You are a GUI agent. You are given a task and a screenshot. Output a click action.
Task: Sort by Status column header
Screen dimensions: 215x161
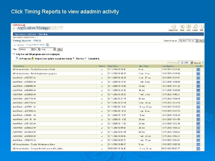(x=102, y=66)
